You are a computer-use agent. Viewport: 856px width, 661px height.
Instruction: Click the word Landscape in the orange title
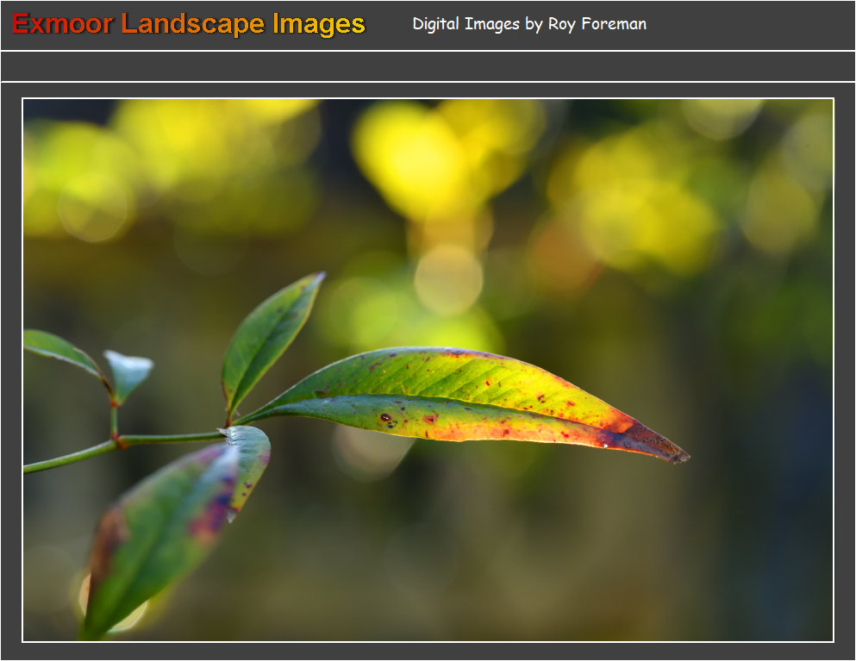pyautogui.click(x=192, y=24)
